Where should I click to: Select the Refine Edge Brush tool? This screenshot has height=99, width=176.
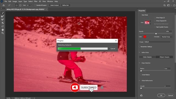click(x=2, y=16)
